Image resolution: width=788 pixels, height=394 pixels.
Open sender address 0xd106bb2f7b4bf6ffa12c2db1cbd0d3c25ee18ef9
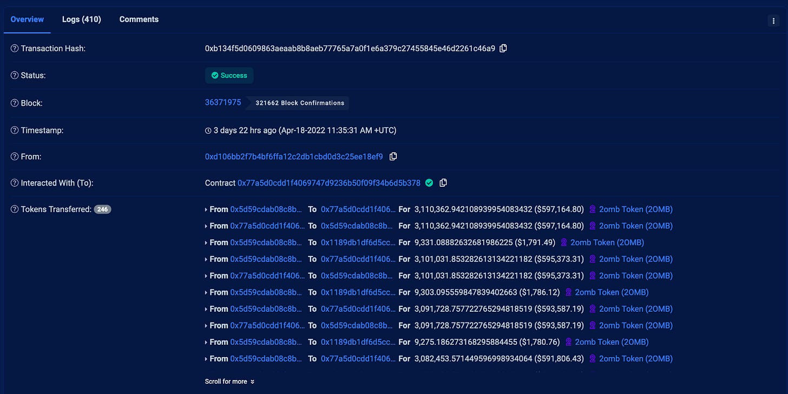pos(294,156)
